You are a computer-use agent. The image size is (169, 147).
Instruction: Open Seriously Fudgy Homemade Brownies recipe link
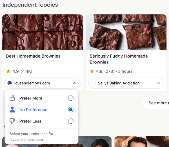click(x=119, y=59)
